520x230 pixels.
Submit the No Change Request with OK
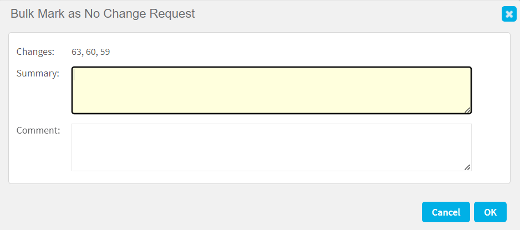pos(490,212)
